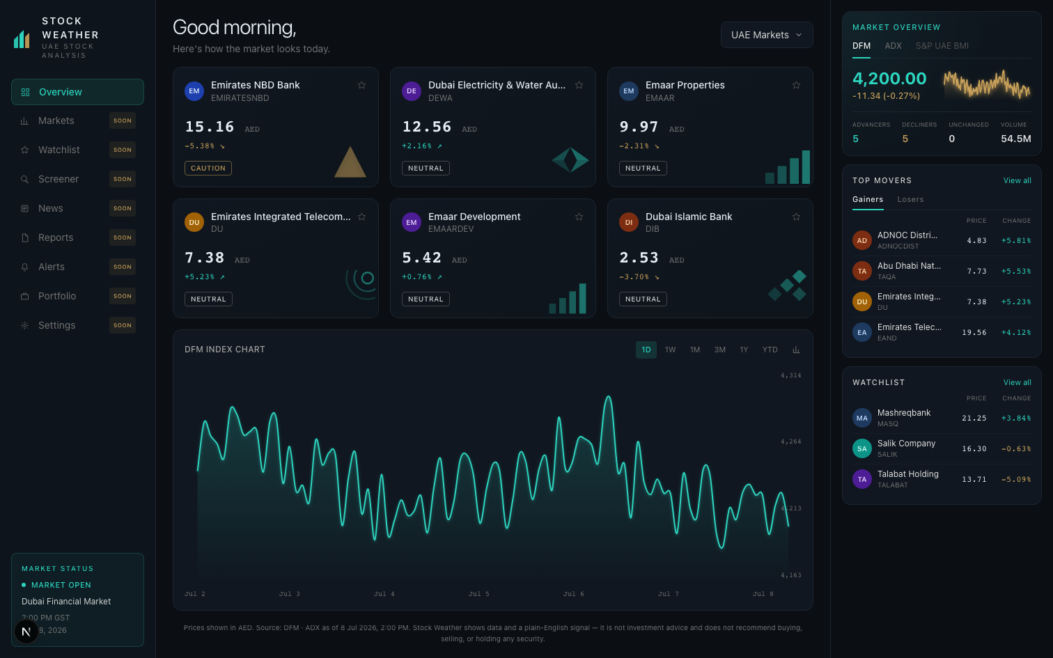Open the Abu Dhabi Nat... TAQA row
Screen dimensions: 1053x658
click(942, 271)
